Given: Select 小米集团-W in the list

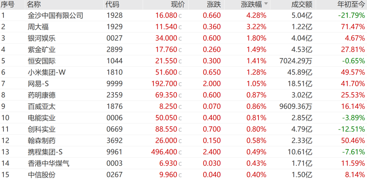Looking at the screenshot, I should 47,72.
